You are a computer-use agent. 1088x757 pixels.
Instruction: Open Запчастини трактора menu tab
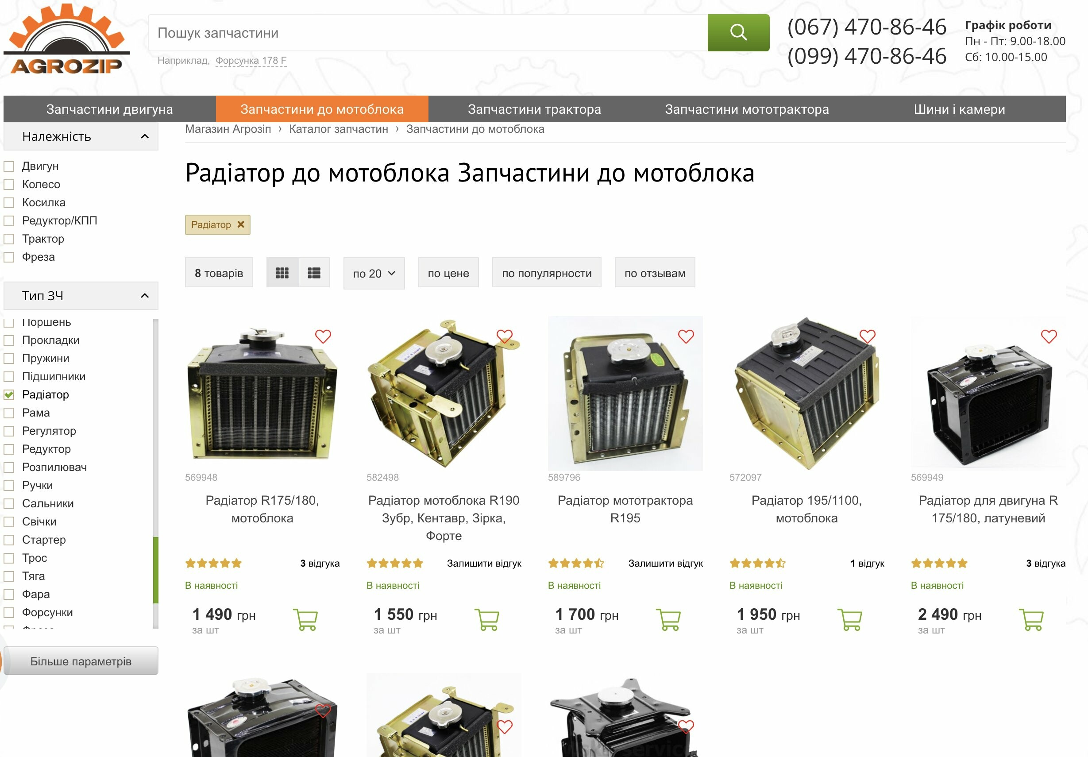[x=534, y=109]
